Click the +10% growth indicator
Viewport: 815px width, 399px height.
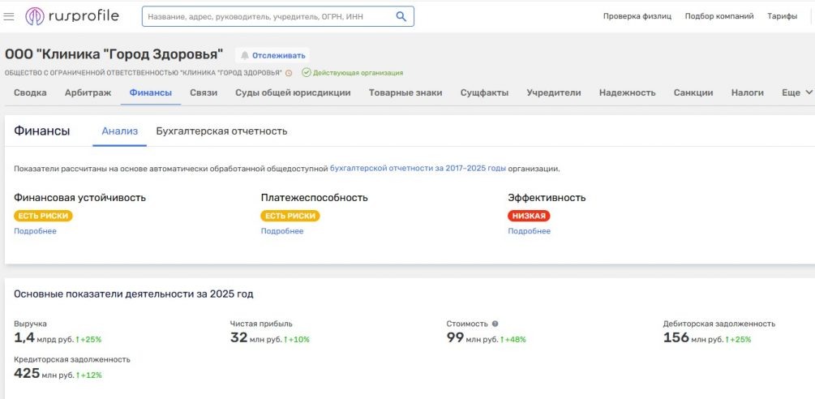[297, 340]
